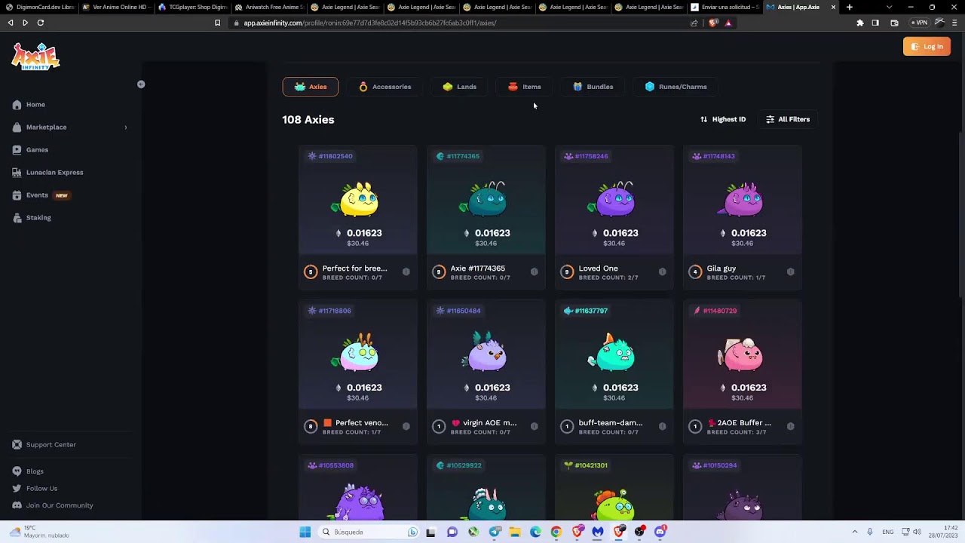Screen dimensions: 965x543
Task: Click the Búsqueda taskbar search box
Action: coord(369,532)
